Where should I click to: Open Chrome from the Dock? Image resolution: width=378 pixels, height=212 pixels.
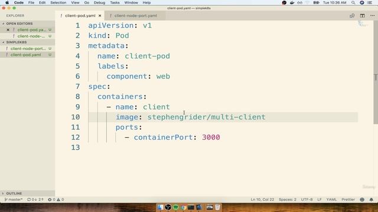pos(184,207)
